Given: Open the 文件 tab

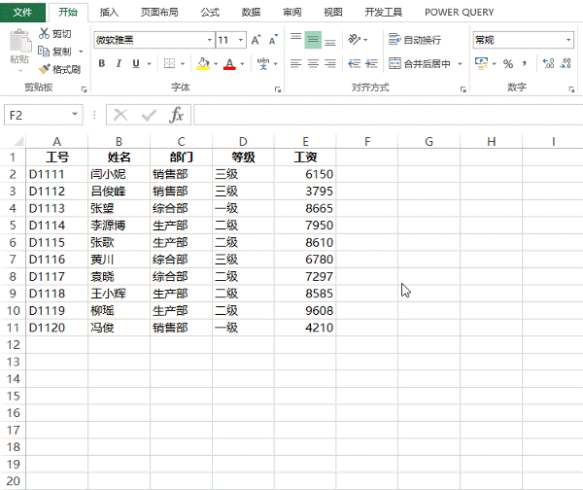Looking at the screenshot, I should [22, 13].
